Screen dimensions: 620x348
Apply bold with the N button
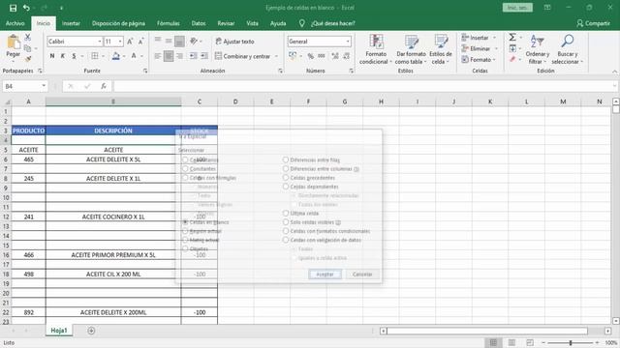(x=52, y=56)
